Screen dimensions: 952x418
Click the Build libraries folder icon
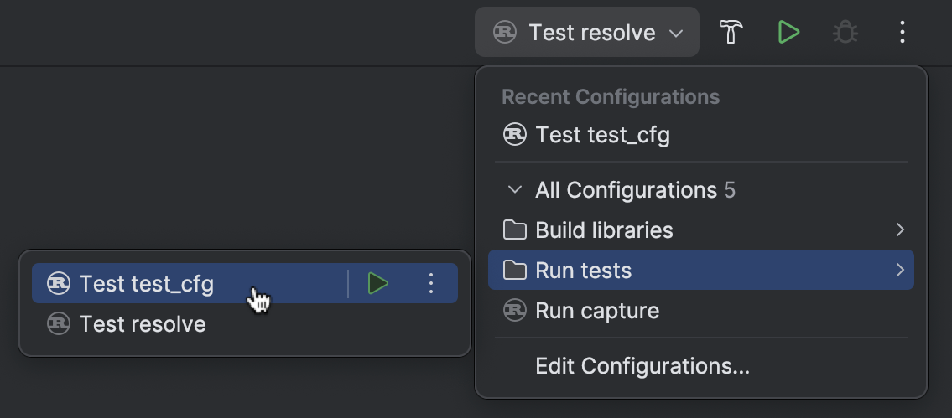514,230
